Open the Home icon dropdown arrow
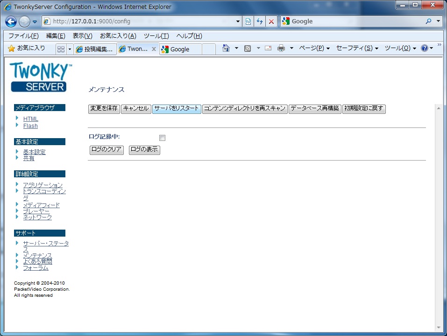 (236, 48)
